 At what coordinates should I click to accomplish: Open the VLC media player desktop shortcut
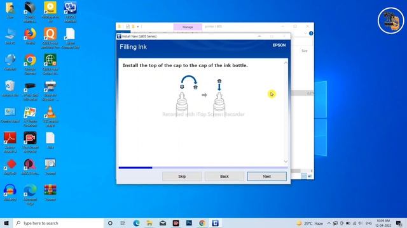click(x=50, y=117)
